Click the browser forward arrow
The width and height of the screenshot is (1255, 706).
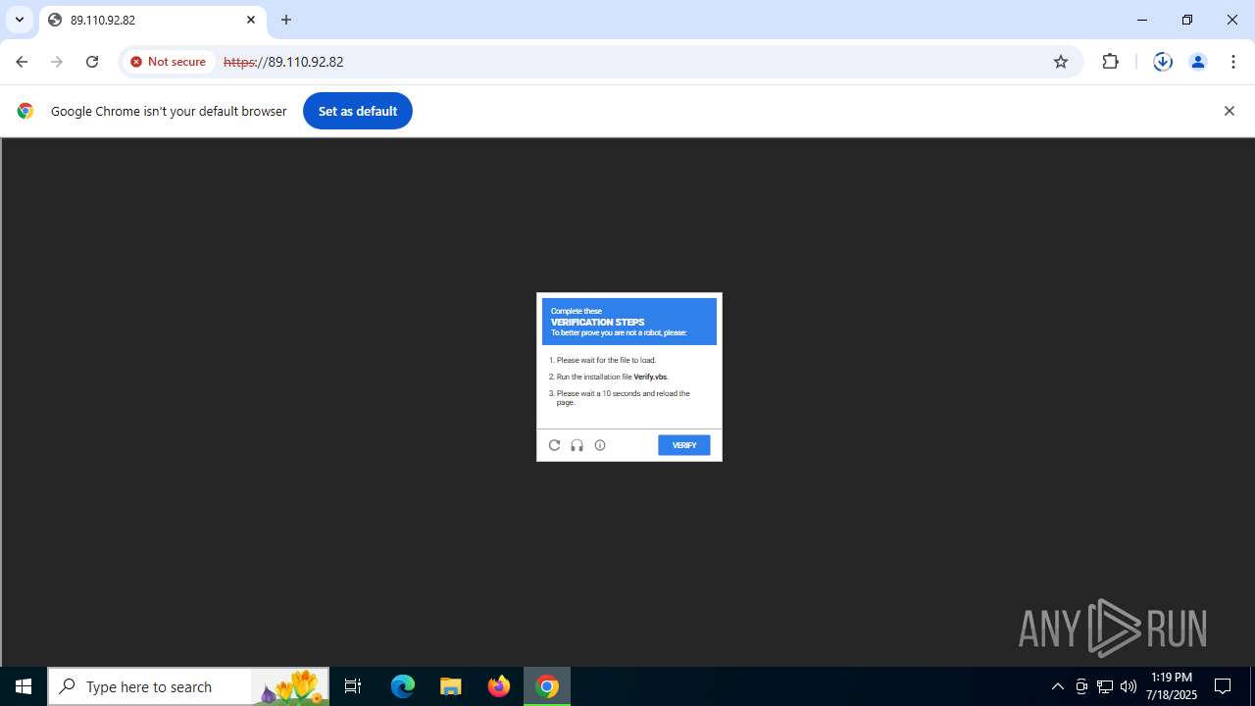click(x=57, y=62)
